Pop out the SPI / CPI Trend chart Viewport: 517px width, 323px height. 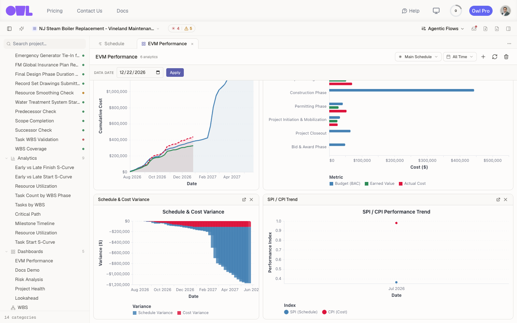pyautogui.click(x=498, y=200)
